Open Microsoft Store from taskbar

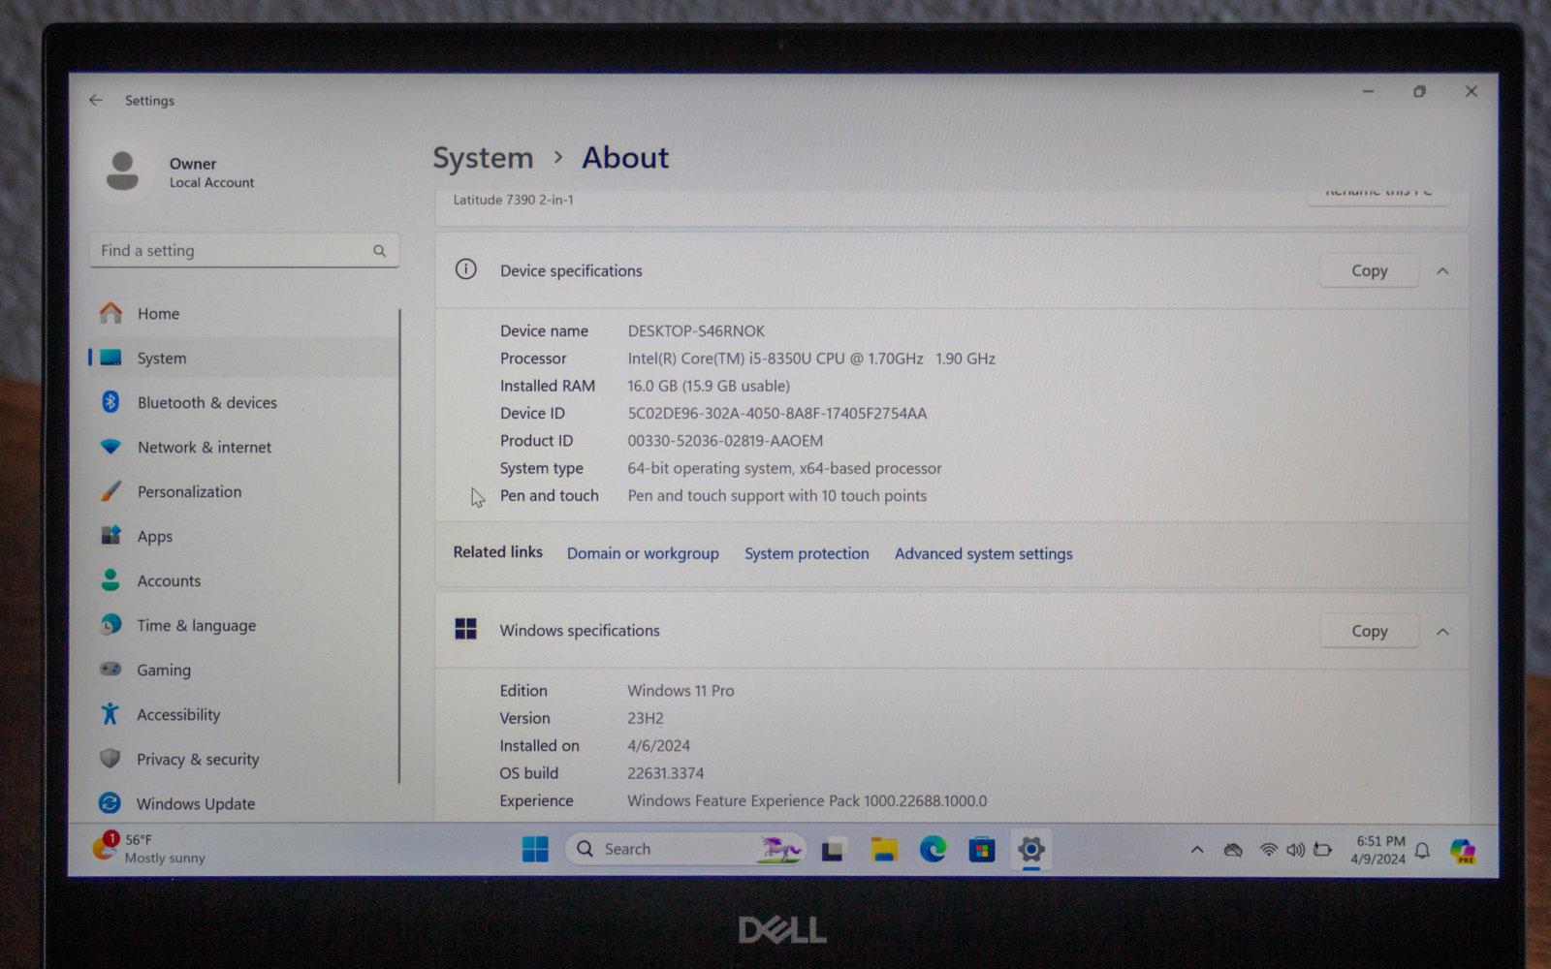click(982, 850)
